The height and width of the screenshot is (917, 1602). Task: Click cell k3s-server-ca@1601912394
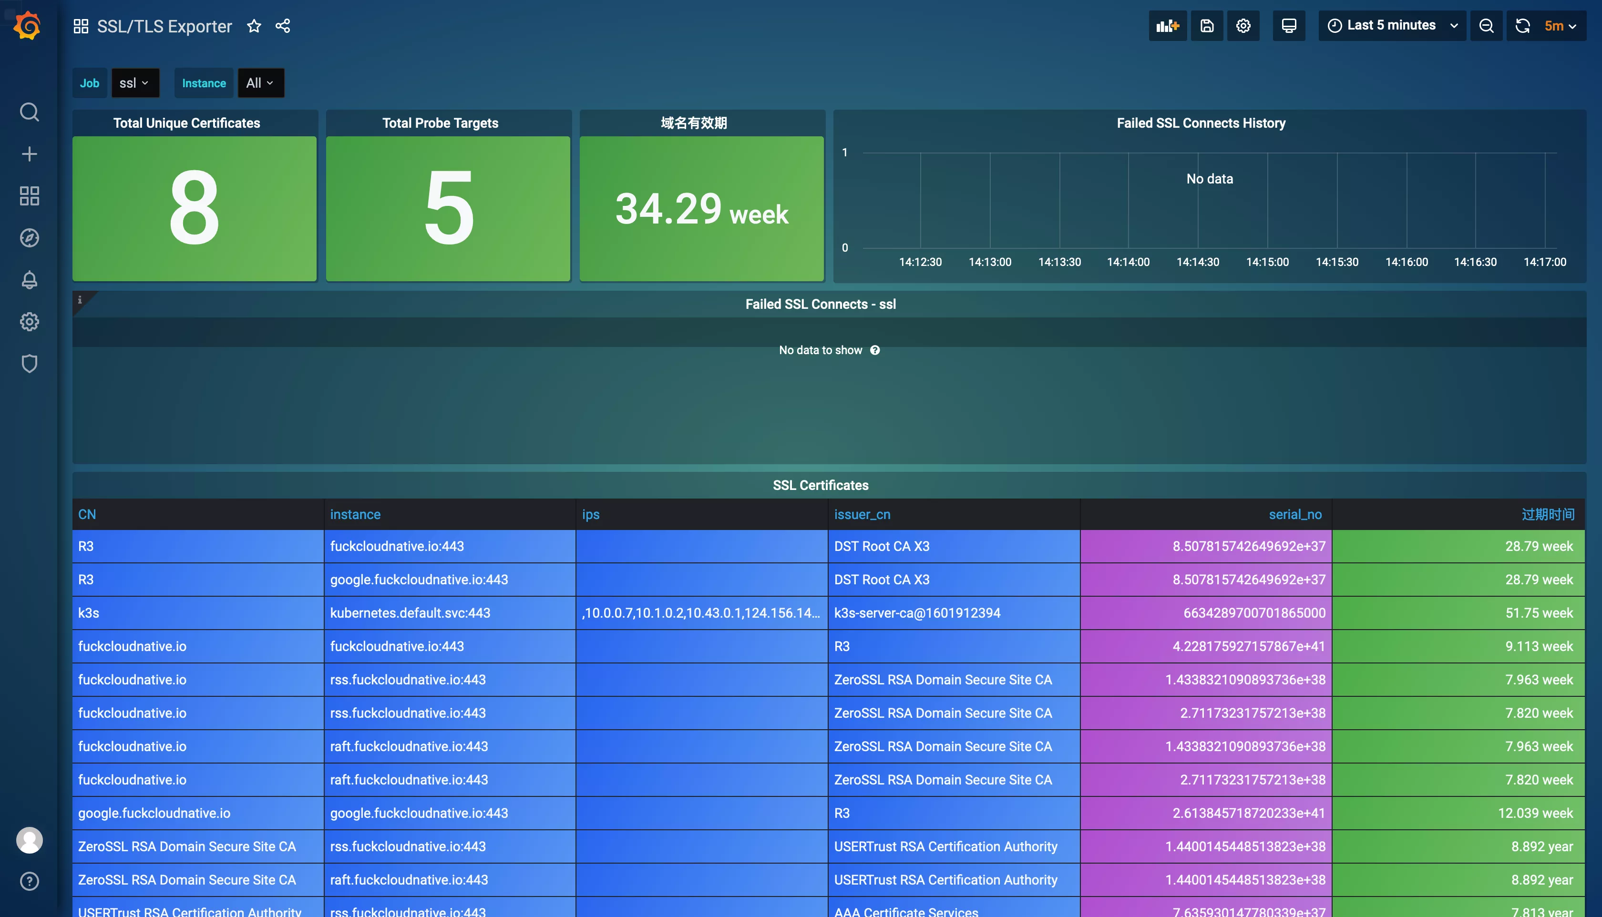point(954,613)
